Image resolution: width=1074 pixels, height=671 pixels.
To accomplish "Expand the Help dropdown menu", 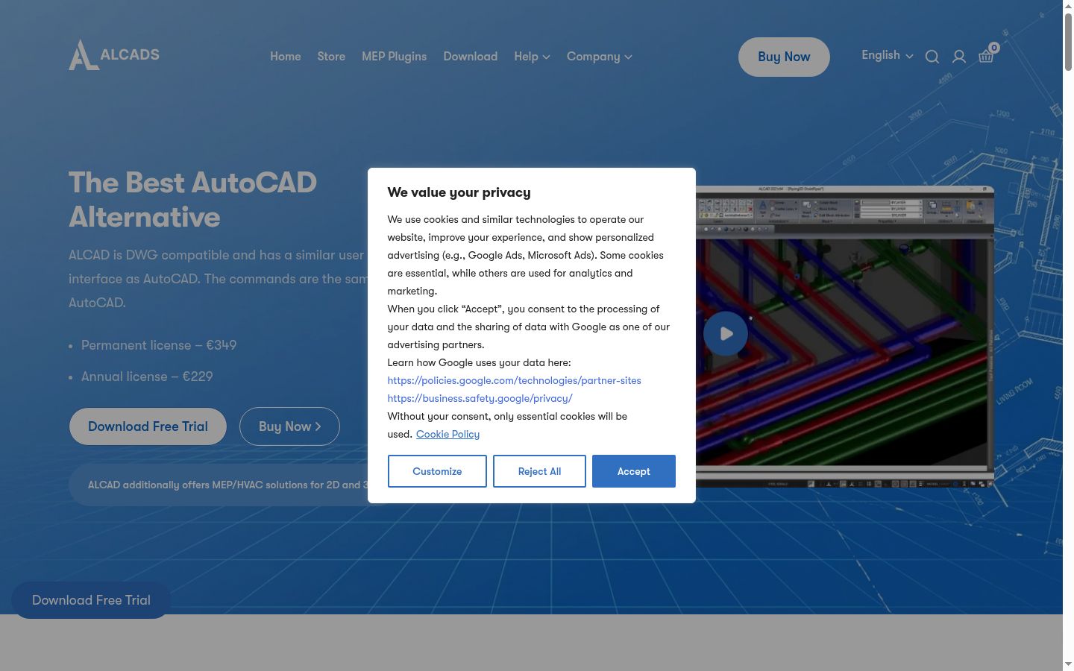I will pos(532,57).
